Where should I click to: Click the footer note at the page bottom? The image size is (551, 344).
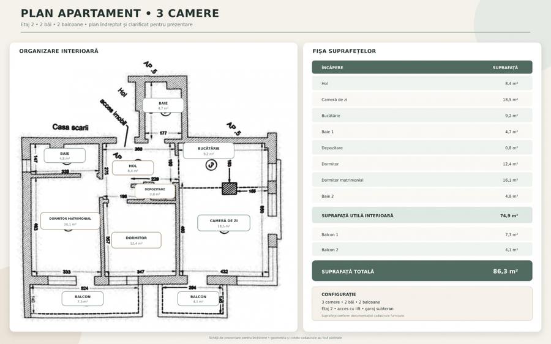coord(275,338)
